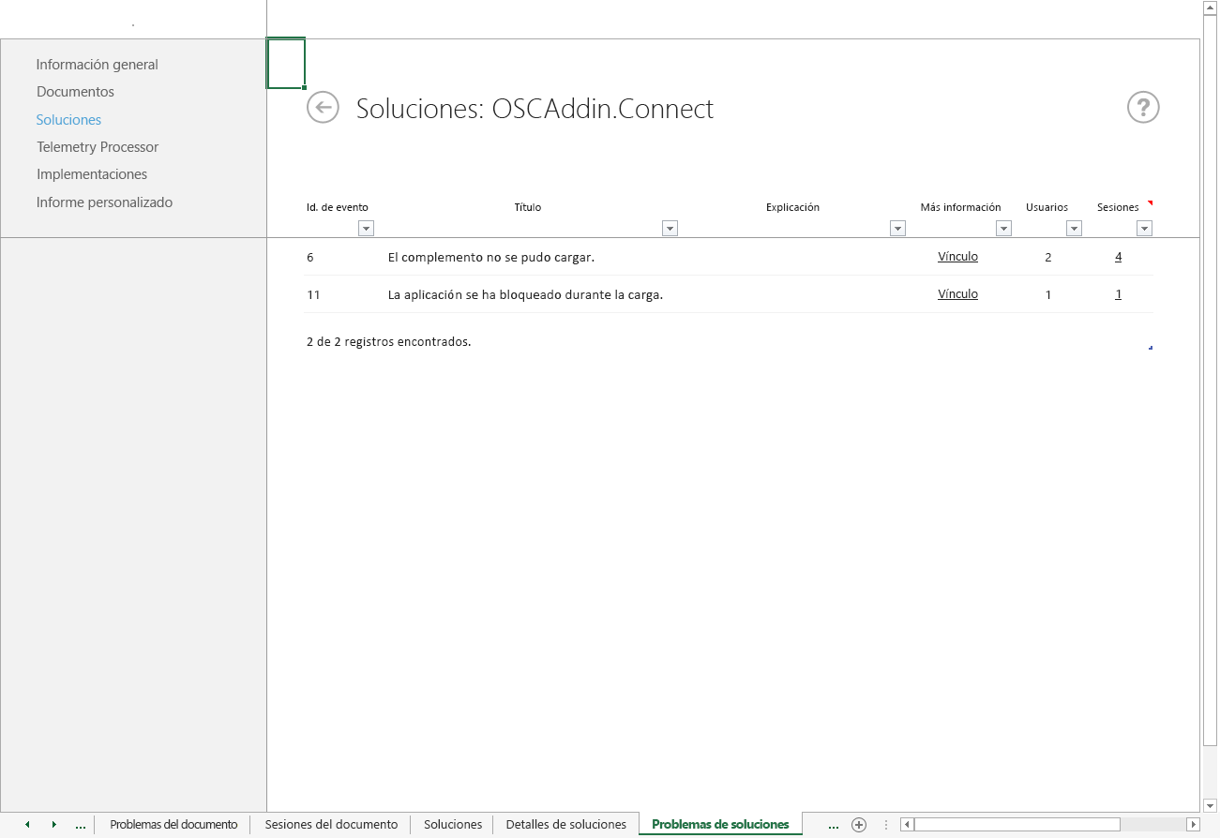Follow Vínculo link for event 6
Screen dimensions: 1220x838
(957, 256)
